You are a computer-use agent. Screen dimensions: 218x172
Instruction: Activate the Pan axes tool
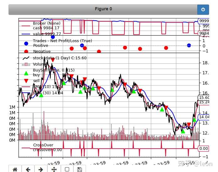click(54, 169)
